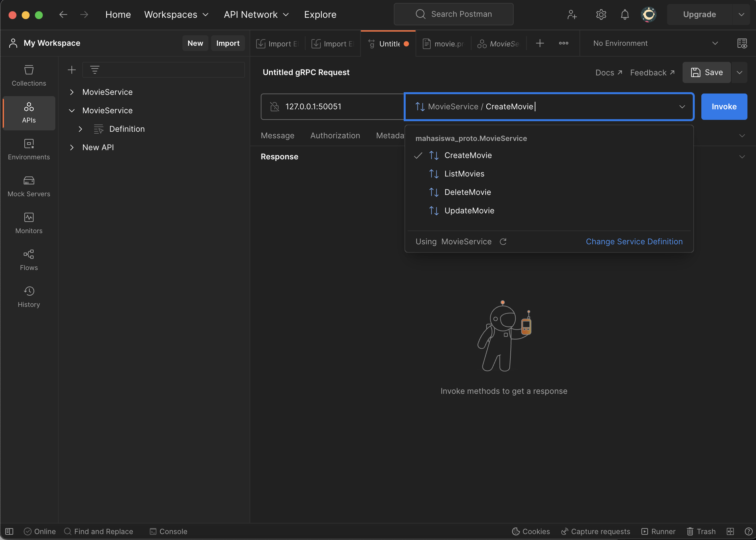The width and height of the screenshot is (756, 540).
Task: Open the Monitors panel
Action: tap(29, 223)
